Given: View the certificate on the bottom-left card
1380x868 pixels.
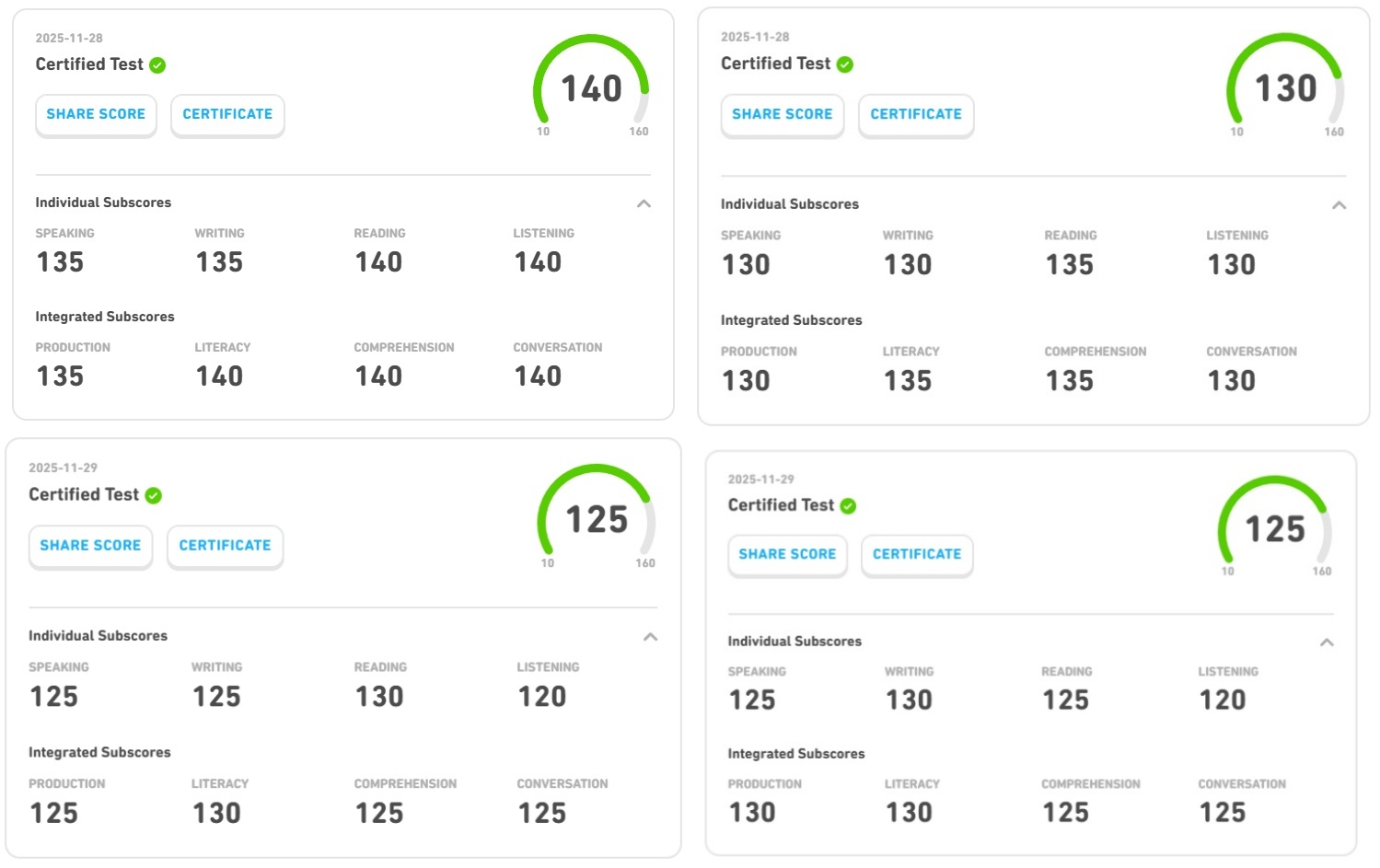Looking at the screenshot, I should [x=225, y=546].
